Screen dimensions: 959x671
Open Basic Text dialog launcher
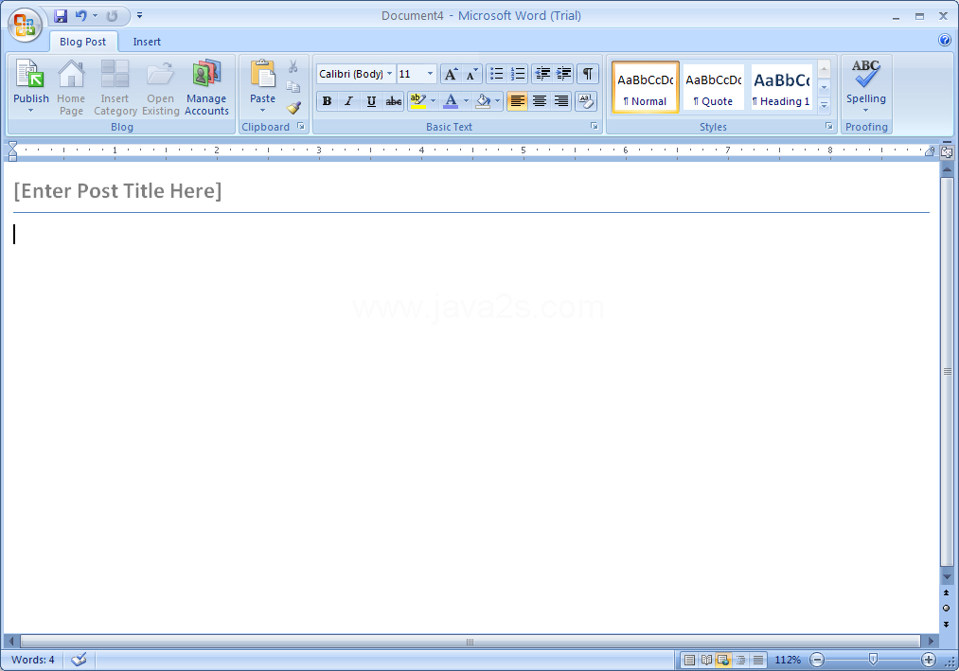point(594,126)
